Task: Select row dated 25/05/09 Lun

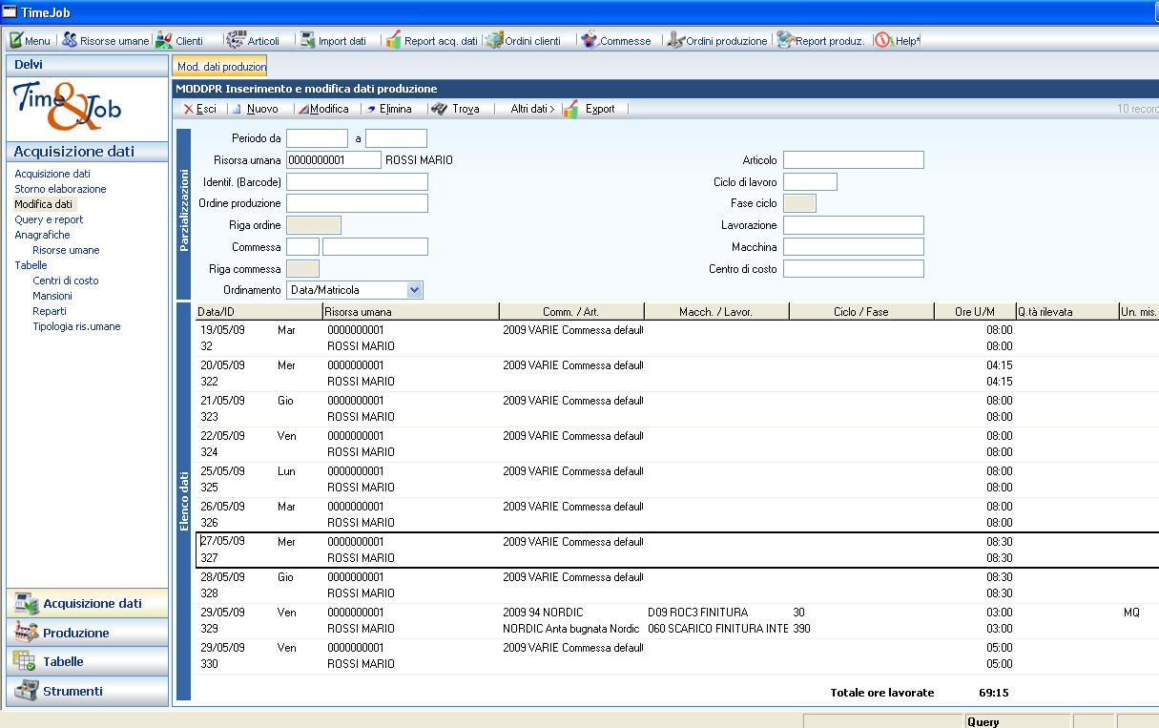Action: pos(676,479)
